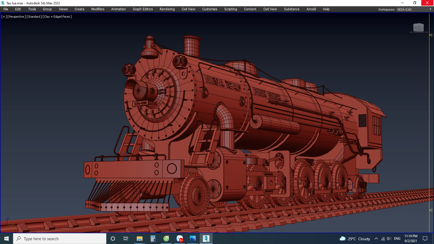Open Windows Task View
The width and height of the screenshot is (434, 244).
126,239
